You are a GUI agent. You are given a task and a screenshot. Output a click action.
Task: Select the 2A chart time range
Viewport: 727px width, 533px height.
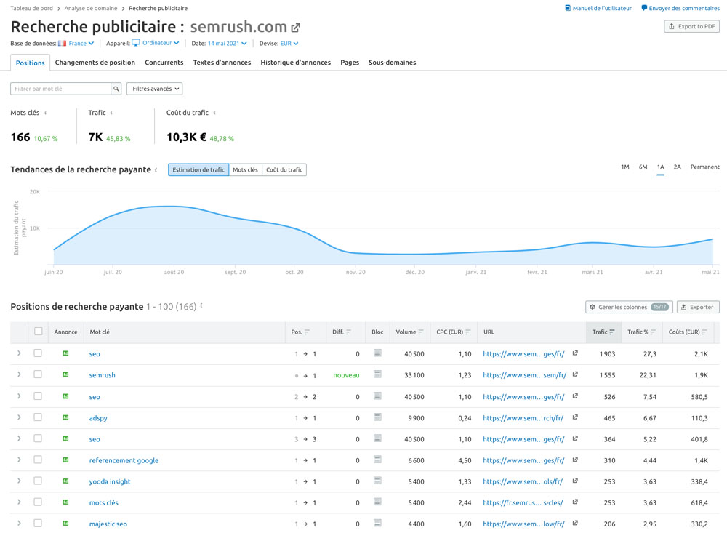[x=678, y=167]
